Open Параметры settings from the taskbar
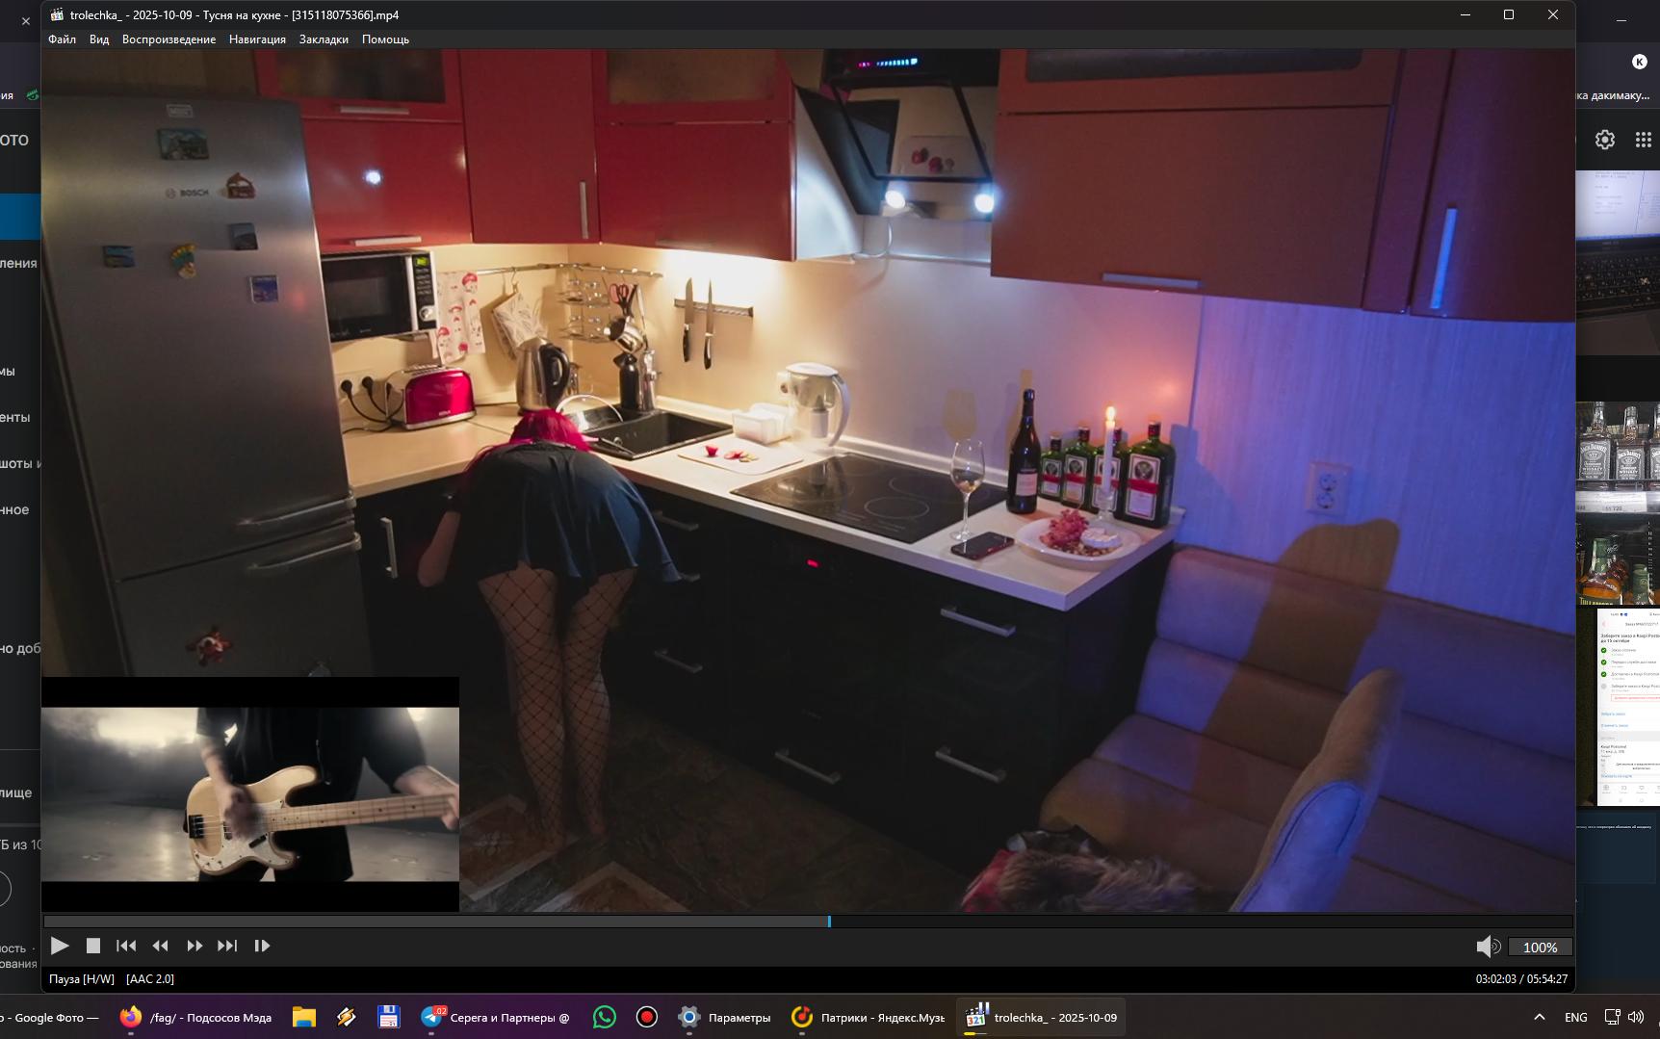The height and width of the screenshot is (1039, 1660). pyautogui.click(x=724, y=1018)
